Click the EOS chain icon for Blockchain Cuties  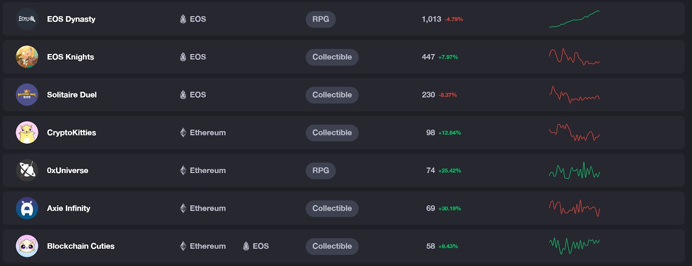pos(246,246)
